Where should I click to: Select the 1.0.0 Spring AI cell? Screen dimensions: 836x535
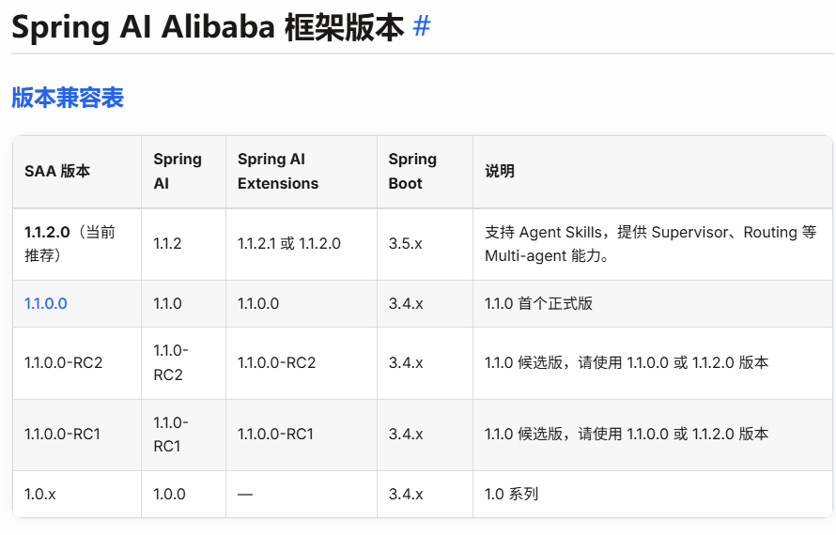183,494
